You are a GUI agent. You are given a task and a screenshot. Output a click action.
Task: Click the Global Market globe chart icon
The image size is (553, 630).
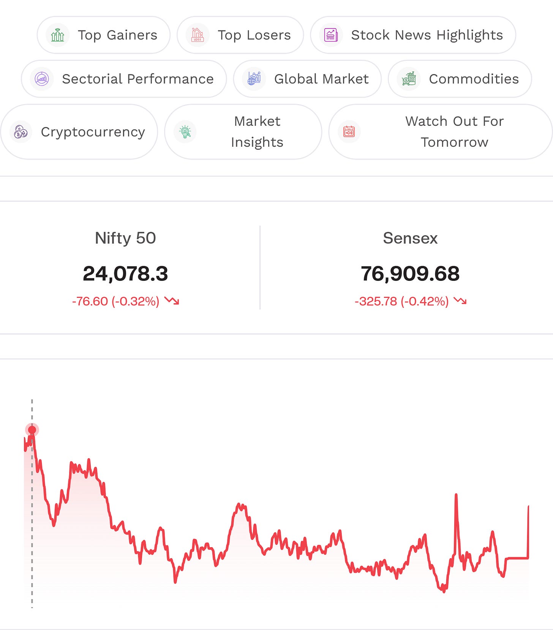tap(254, 79)
